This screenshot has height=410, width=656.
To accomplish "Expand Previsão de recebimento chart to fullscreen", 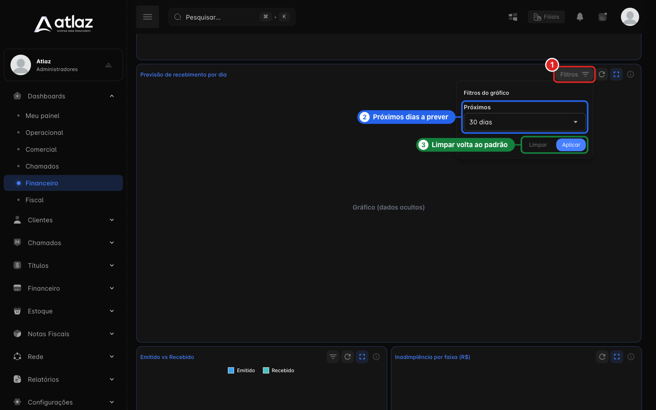I will [x=616, y=74].
